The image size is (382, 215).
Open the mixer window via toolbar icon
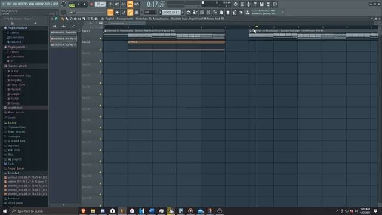[x=208, y=12]
